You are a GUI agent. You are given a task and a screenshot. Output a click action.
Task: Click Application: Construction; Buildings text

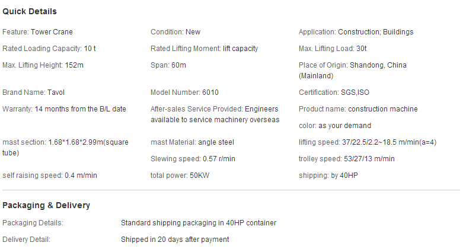click(356, 32)
